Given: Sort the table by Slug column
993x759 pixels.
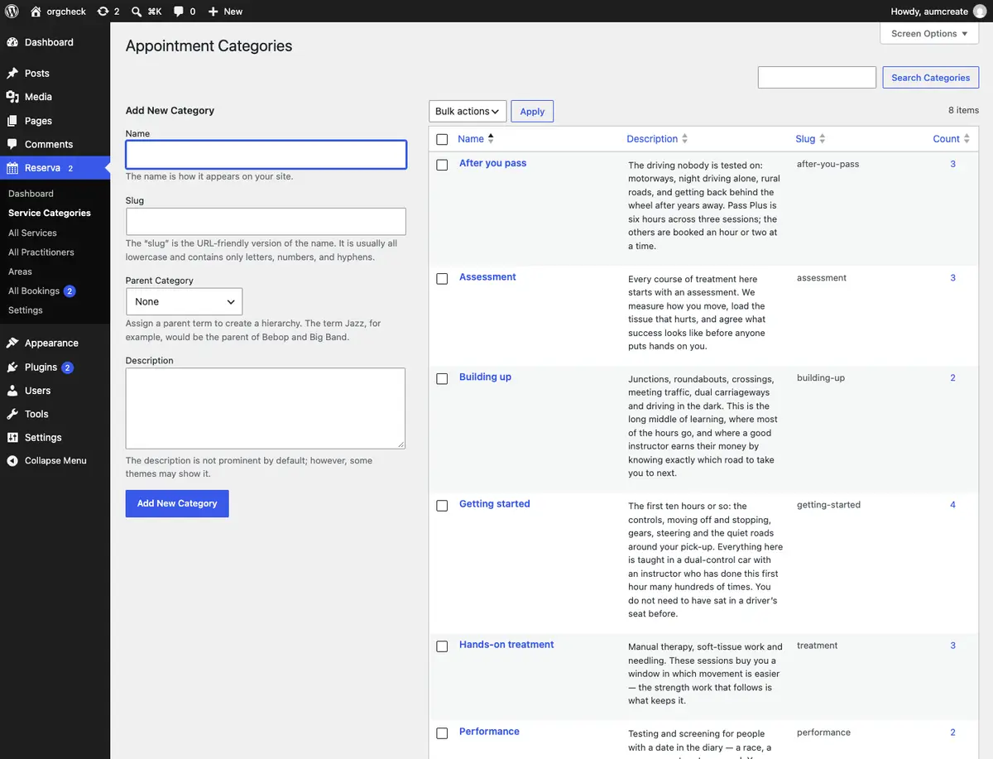Looking at the screenshot, I should pos(810,139).
